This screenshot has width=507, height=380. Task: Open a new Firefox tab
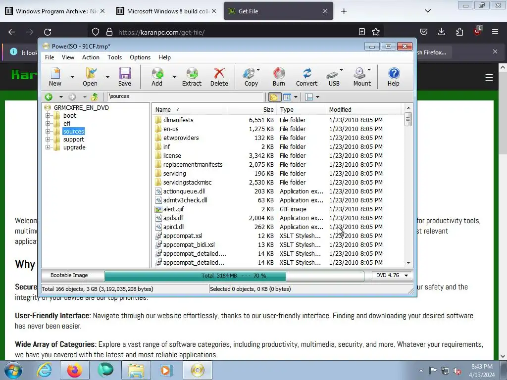[x=344, y=11]
